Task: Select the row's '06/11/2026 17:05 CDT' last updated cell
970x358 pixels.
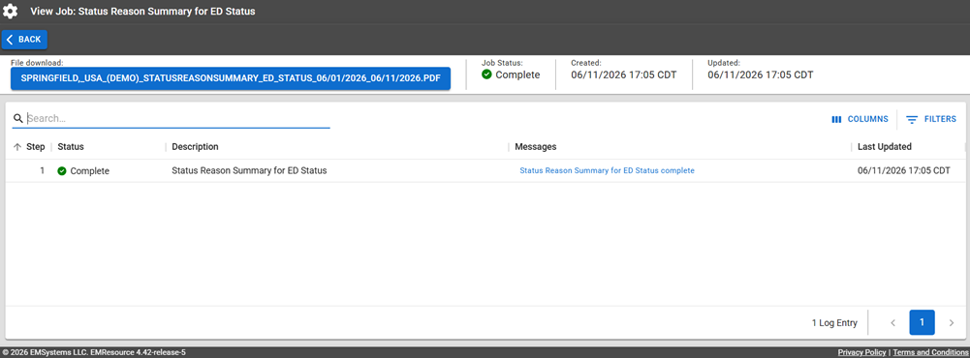Action: pos(904,171)
